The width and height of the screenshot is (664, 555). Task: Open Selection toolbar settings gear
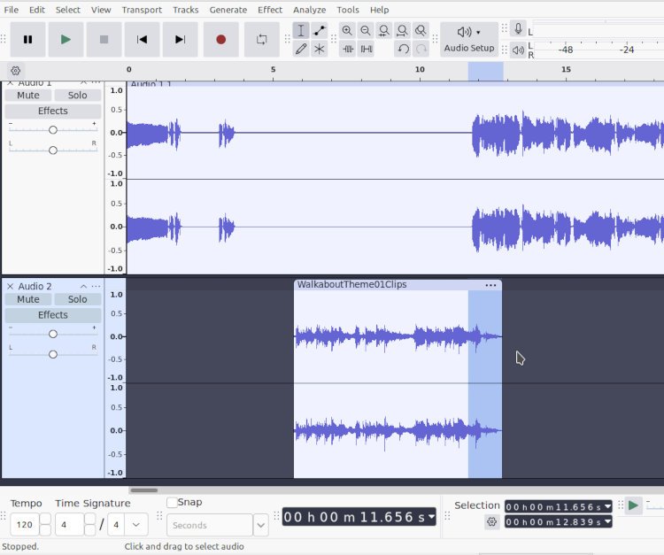pyautogui.click(x=491, y=522)
